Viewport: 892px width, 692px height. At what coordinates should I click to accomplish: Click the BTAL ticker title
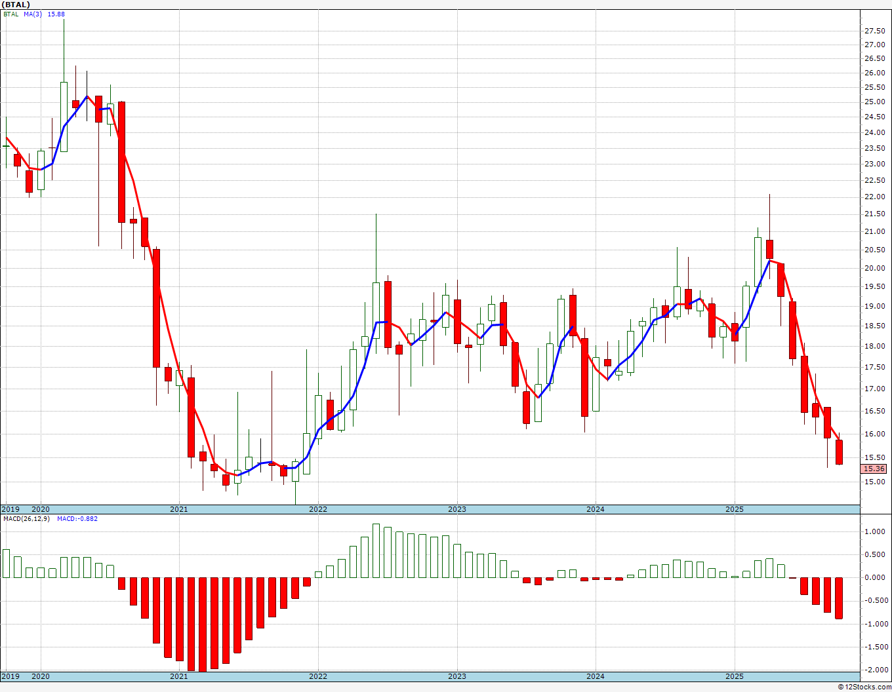click(x=16, y=5)
